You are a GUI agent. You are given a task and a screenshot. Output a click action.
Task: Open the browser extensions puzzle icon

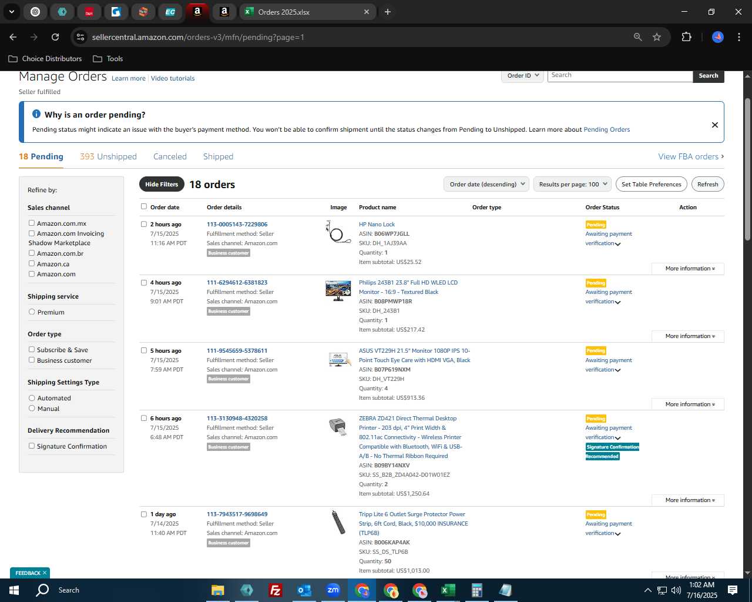pos(686,37)
